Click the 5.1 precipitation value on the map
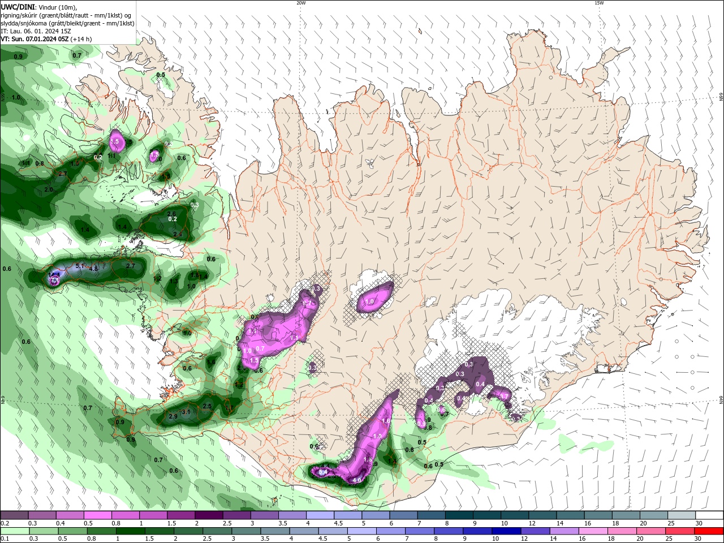 80,266
